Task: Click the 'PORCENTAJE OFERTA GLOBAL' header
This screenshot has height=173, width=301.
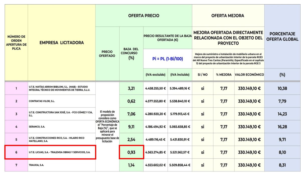Action: (x=282, y=36)
